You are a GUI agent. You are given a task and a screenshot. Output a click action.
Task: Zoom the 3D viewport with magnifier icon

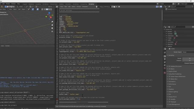point(52,22)
